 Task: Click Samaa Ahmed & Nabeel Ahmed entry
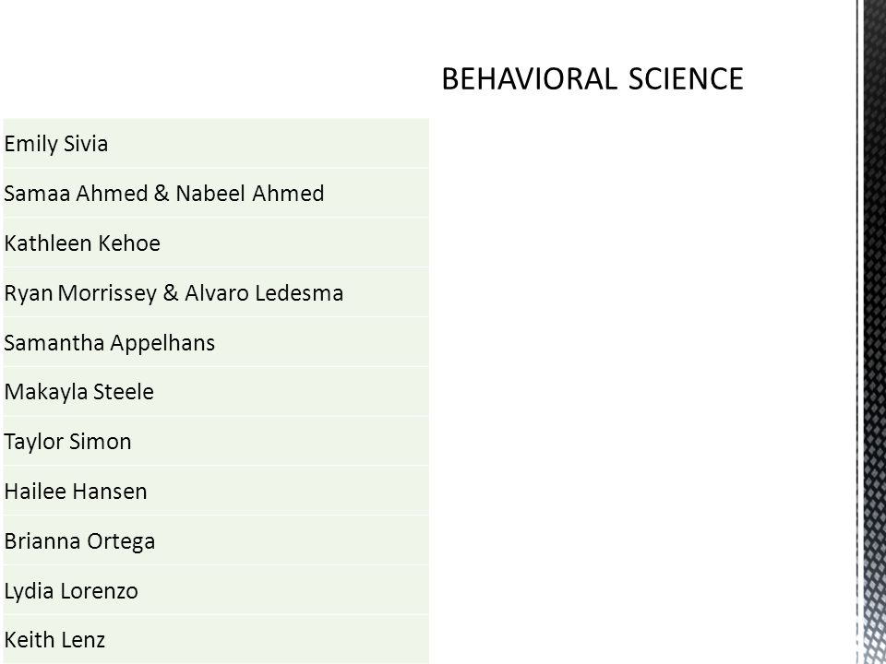[216, 193]
